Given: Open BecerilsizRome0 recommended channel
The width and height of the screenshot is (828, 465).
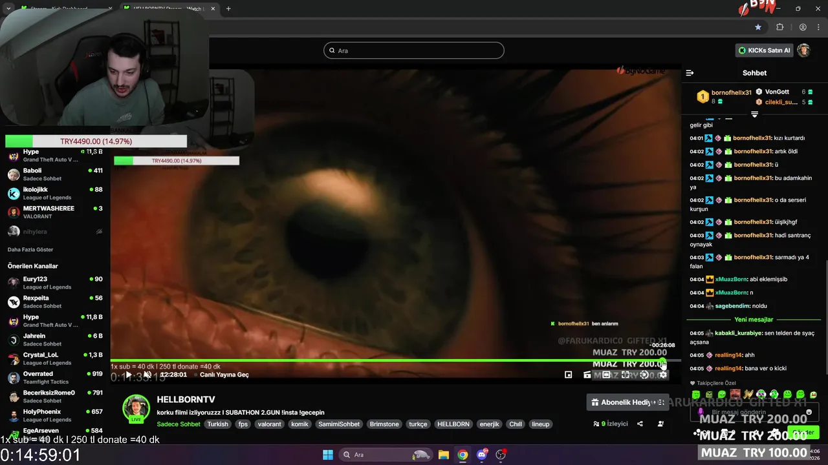Looking at the screenshot, I should pos(55,396).
